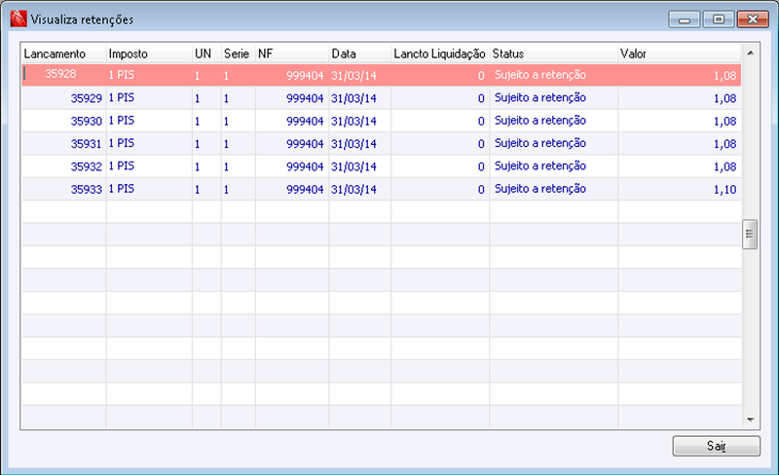Select the row with lancamento 35930
The image size is (779, 475).
coord(381,121)
